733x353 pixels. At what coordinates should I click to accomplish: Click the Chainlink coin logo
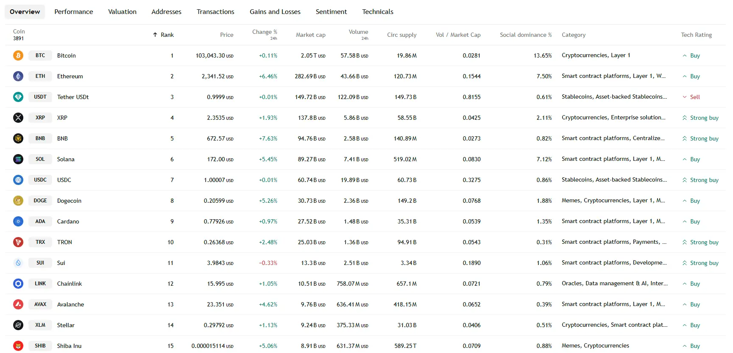[18, 284]
